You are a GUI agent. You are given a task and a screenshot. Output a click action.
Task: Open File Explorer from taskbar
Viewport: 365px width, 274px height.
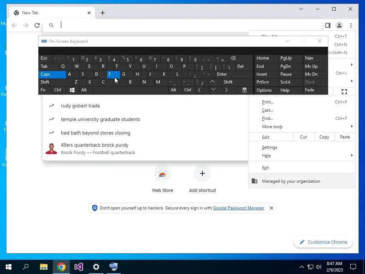click(43, 267)
